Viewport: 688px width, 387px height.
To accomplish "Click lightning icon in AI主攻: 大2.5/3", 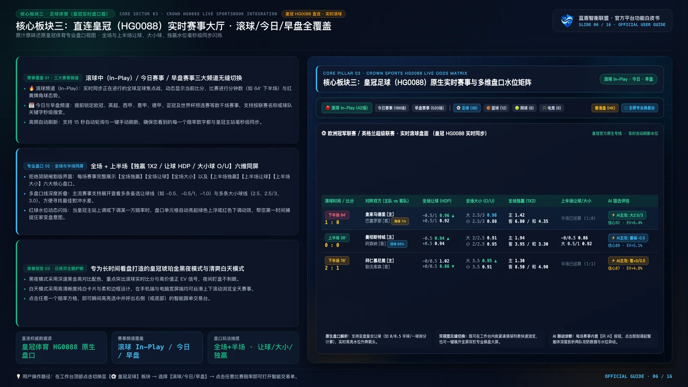I will (x=613, y=215).
